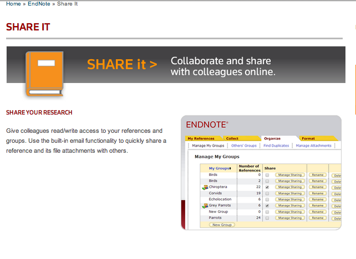Click the 'Corvids' group name
The image size is (356, 259).
pos(215,193)
